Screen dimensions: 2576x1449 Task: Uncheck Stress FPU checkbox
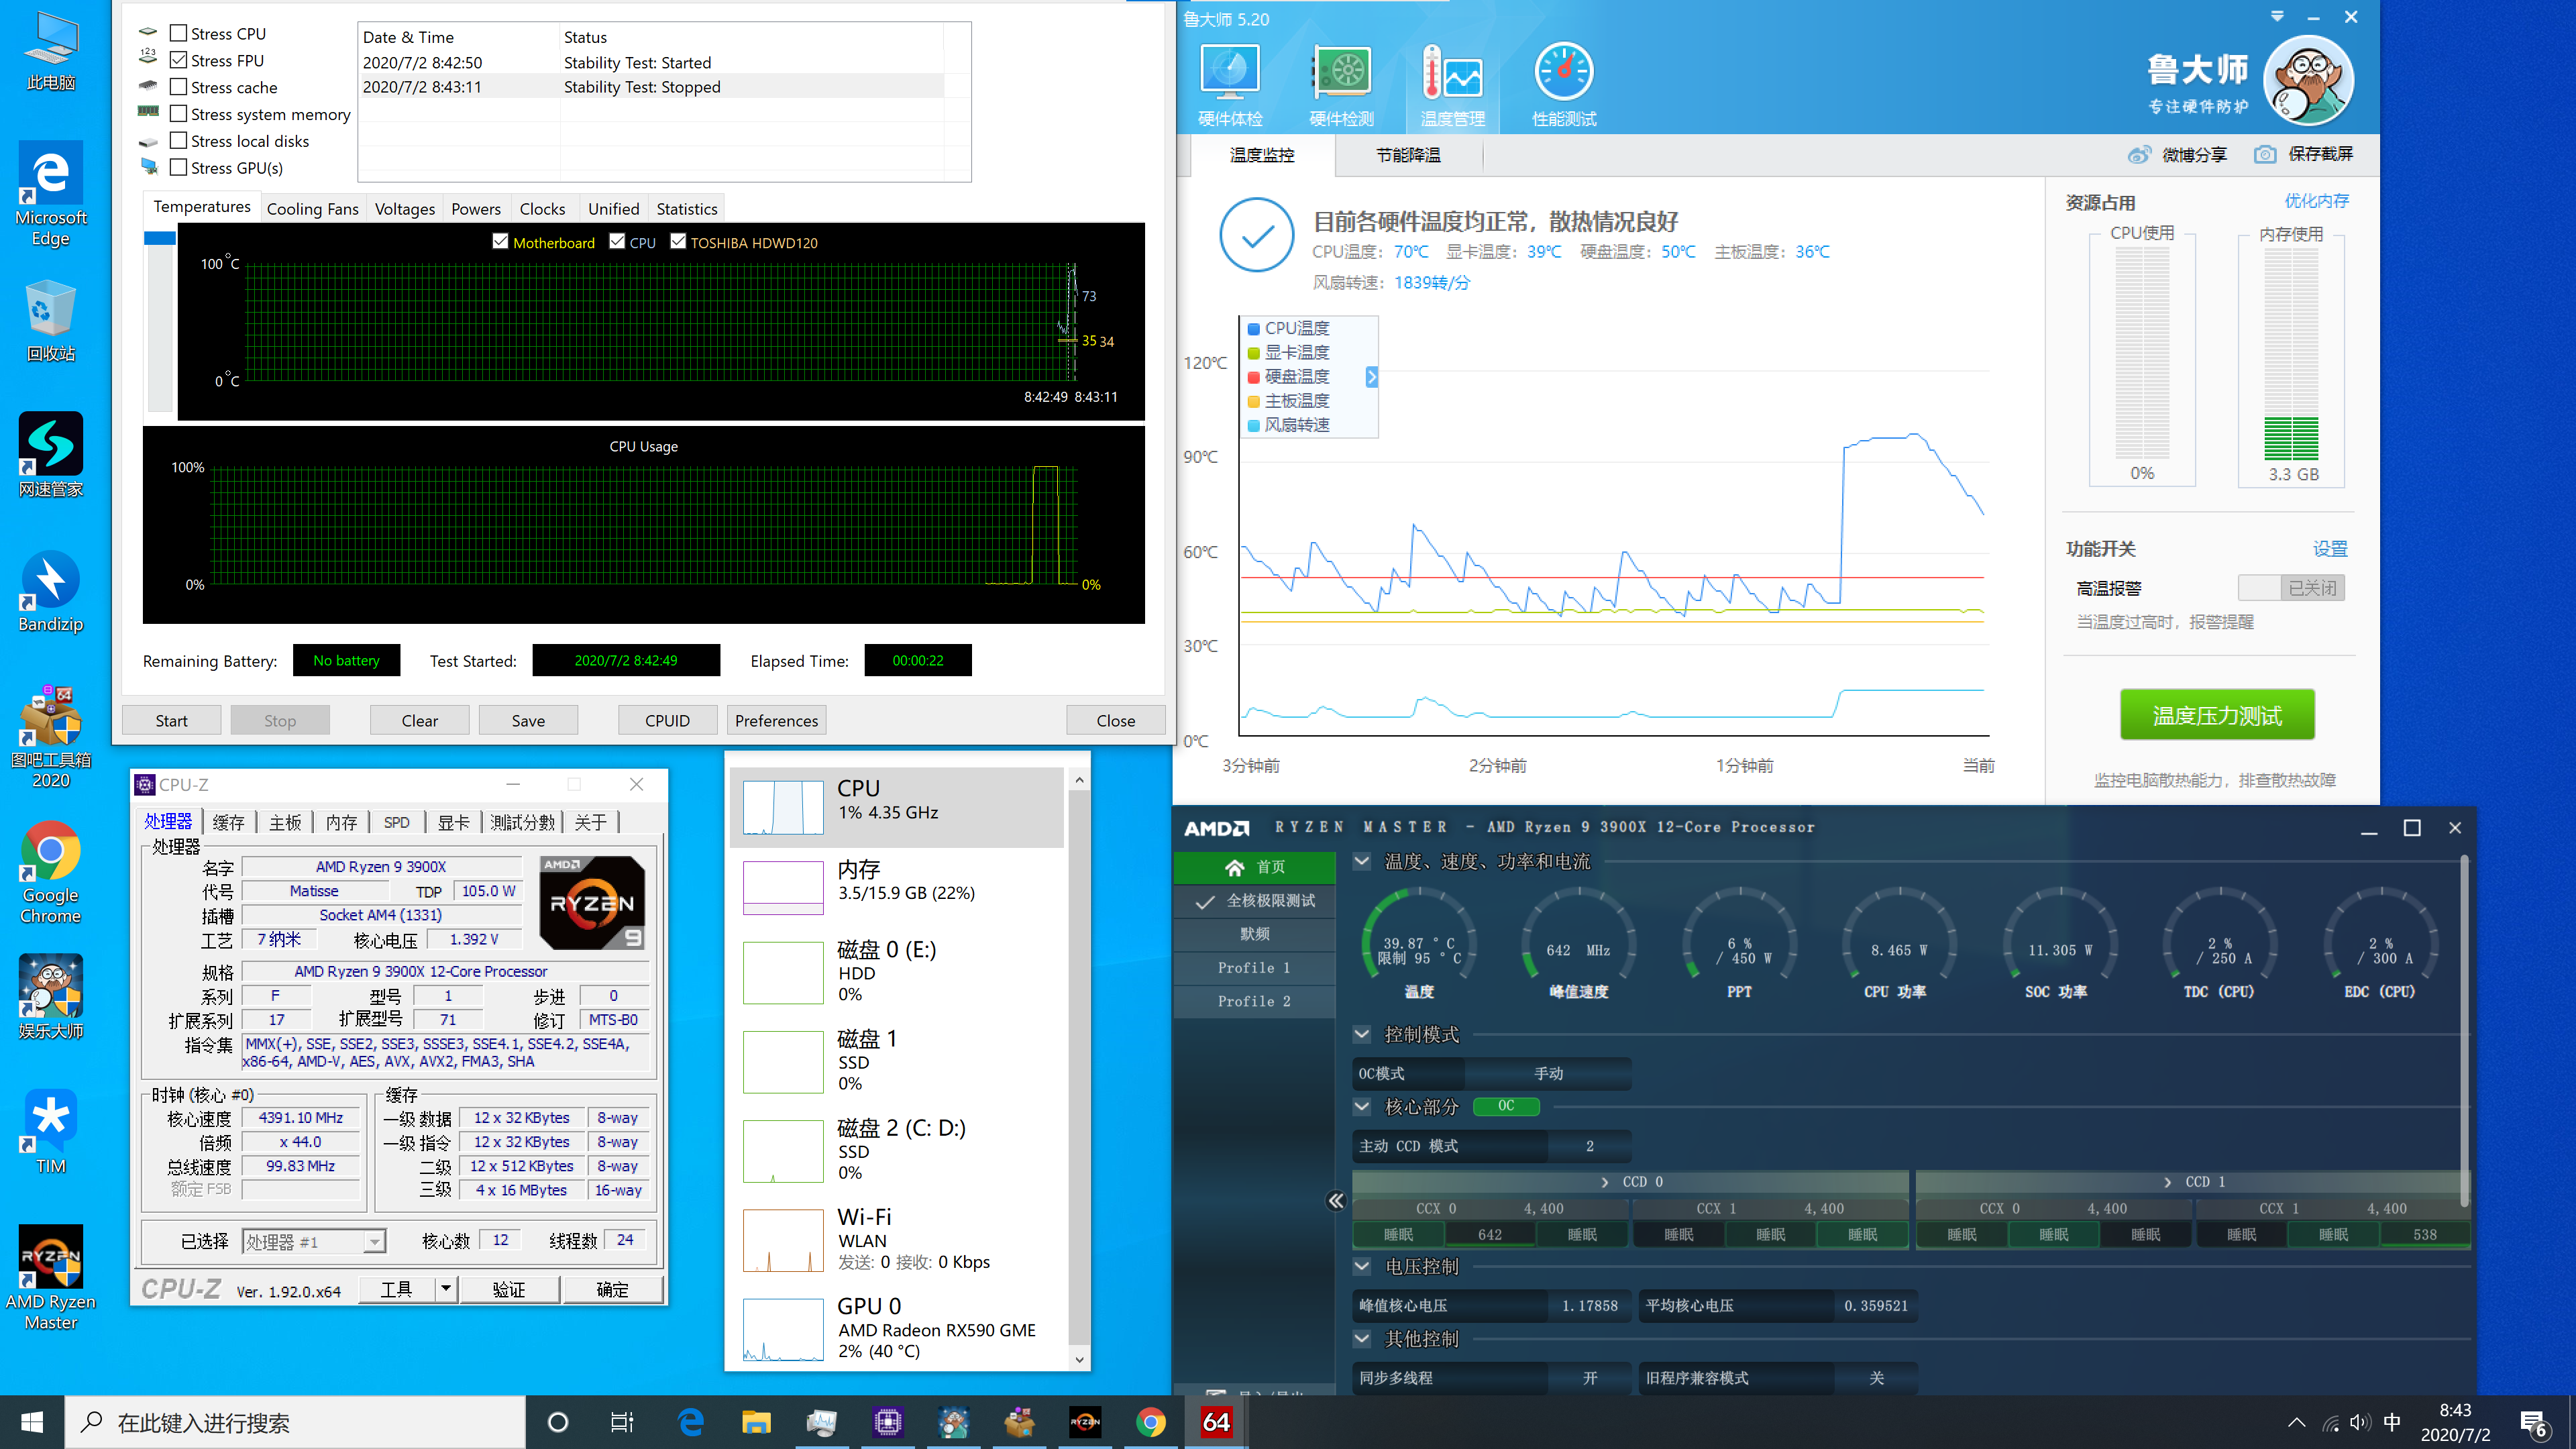click(179, 60)
